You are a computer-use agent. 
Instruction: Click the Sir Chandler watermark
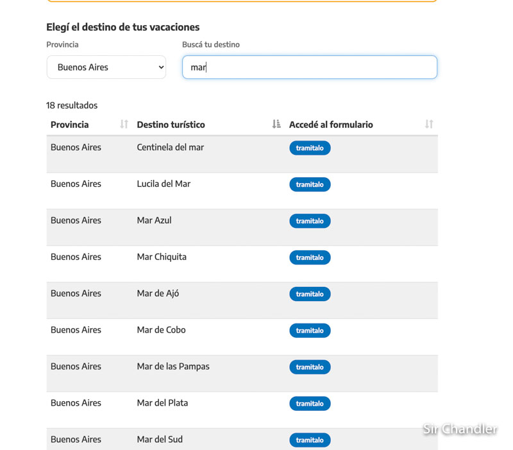coord(460,429)
